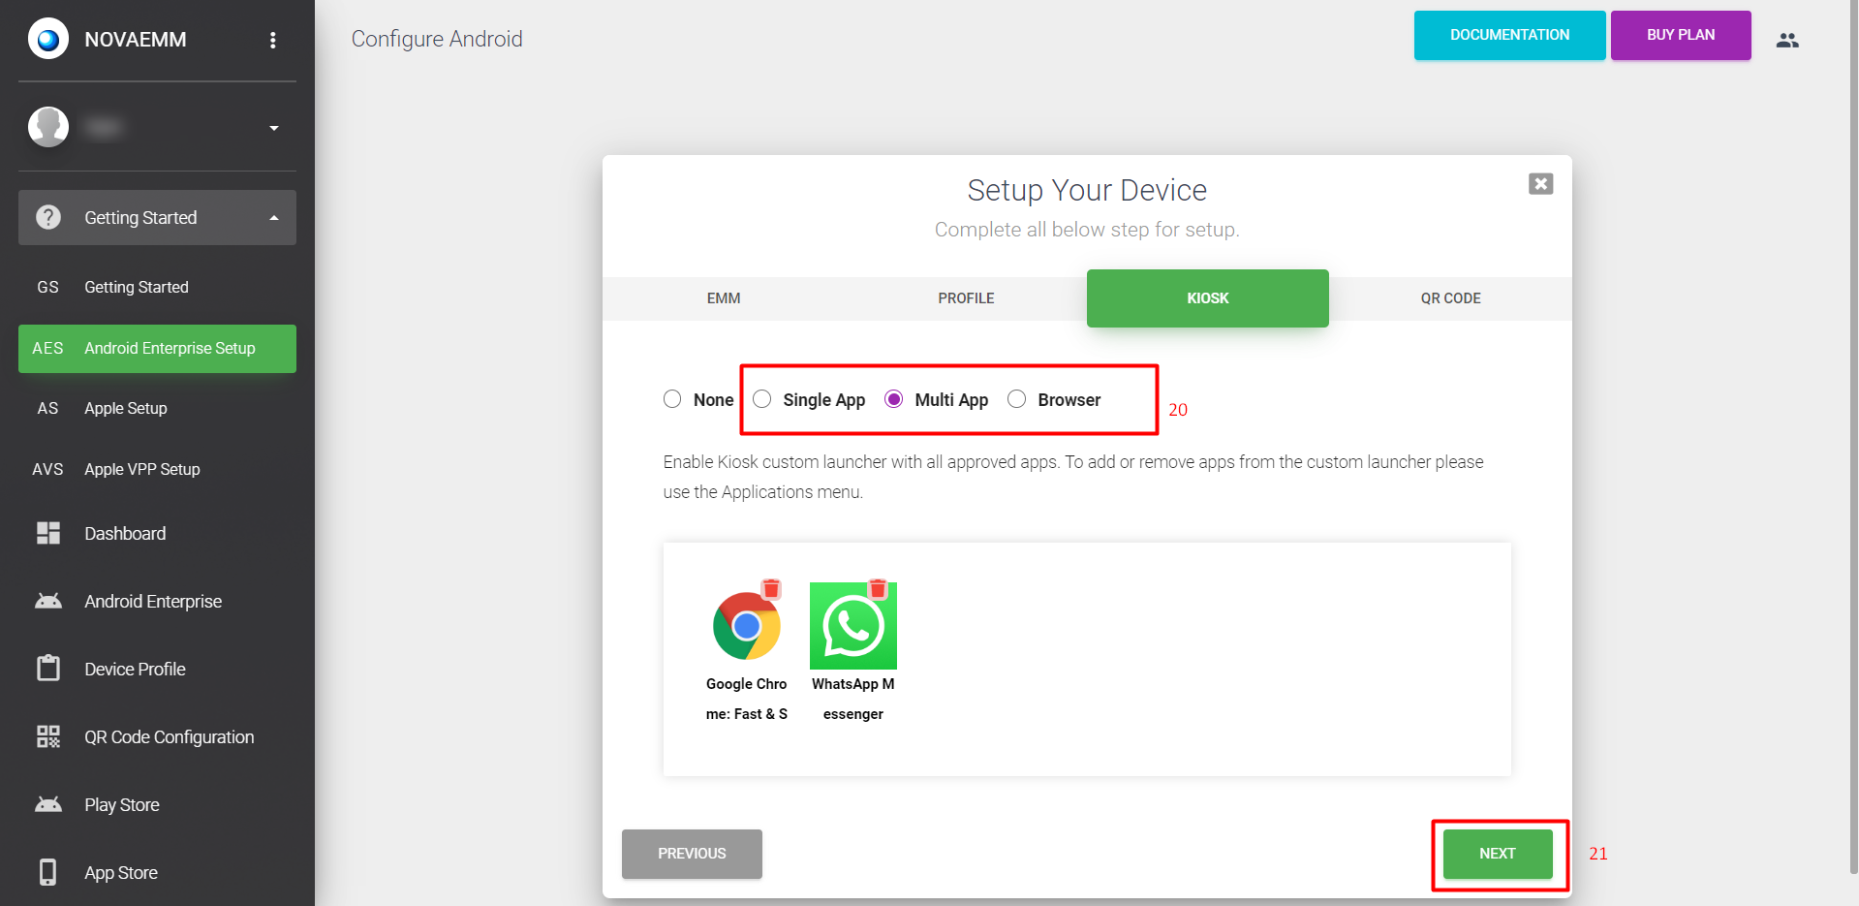Viewport: 1859px width, 906px height.
Task: Collapse the Getting Started section arrow
Action: pos(274,218)
